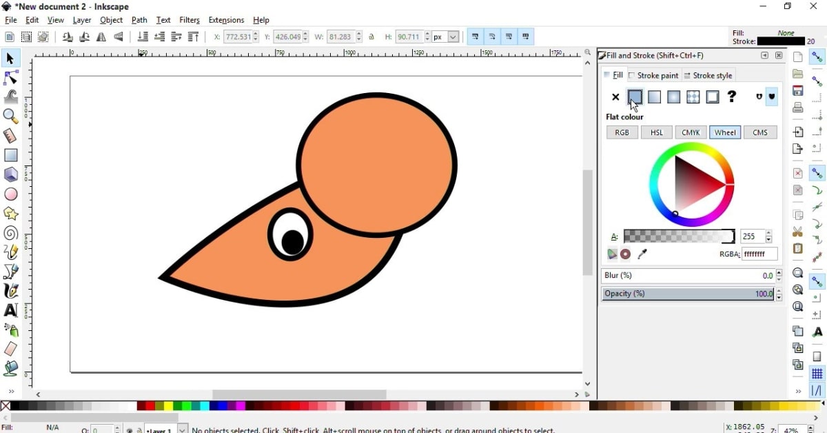Image resolution: width=827 pixels, height=433 pixels.
Task: Click Select all objects icon
Action: [x=10, y=37]
